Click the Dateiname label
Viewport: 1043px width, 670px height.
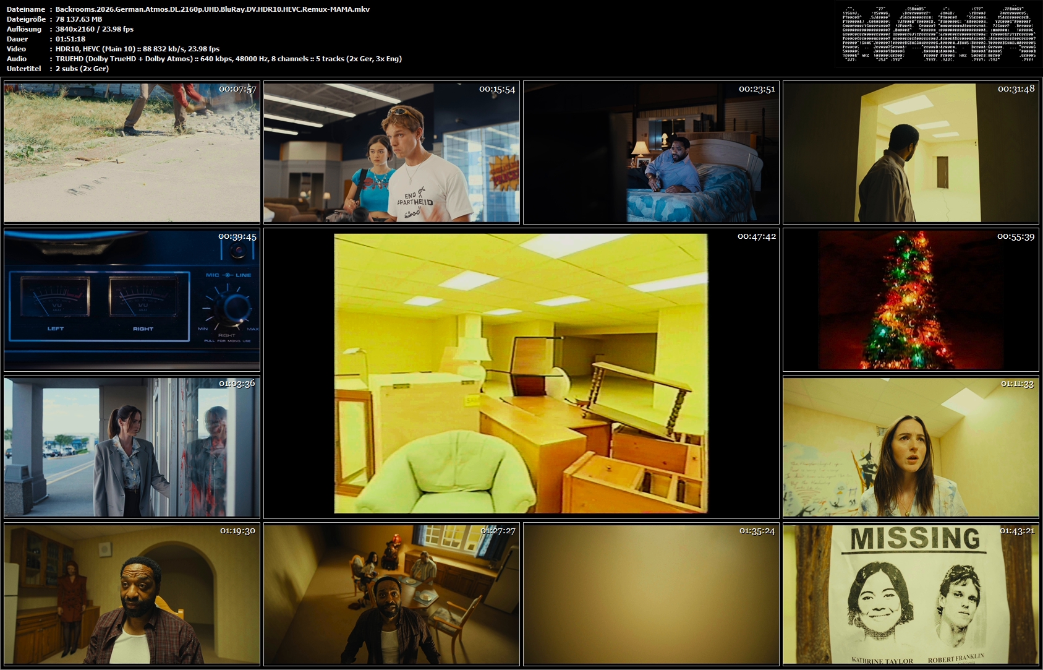(25, 9)
